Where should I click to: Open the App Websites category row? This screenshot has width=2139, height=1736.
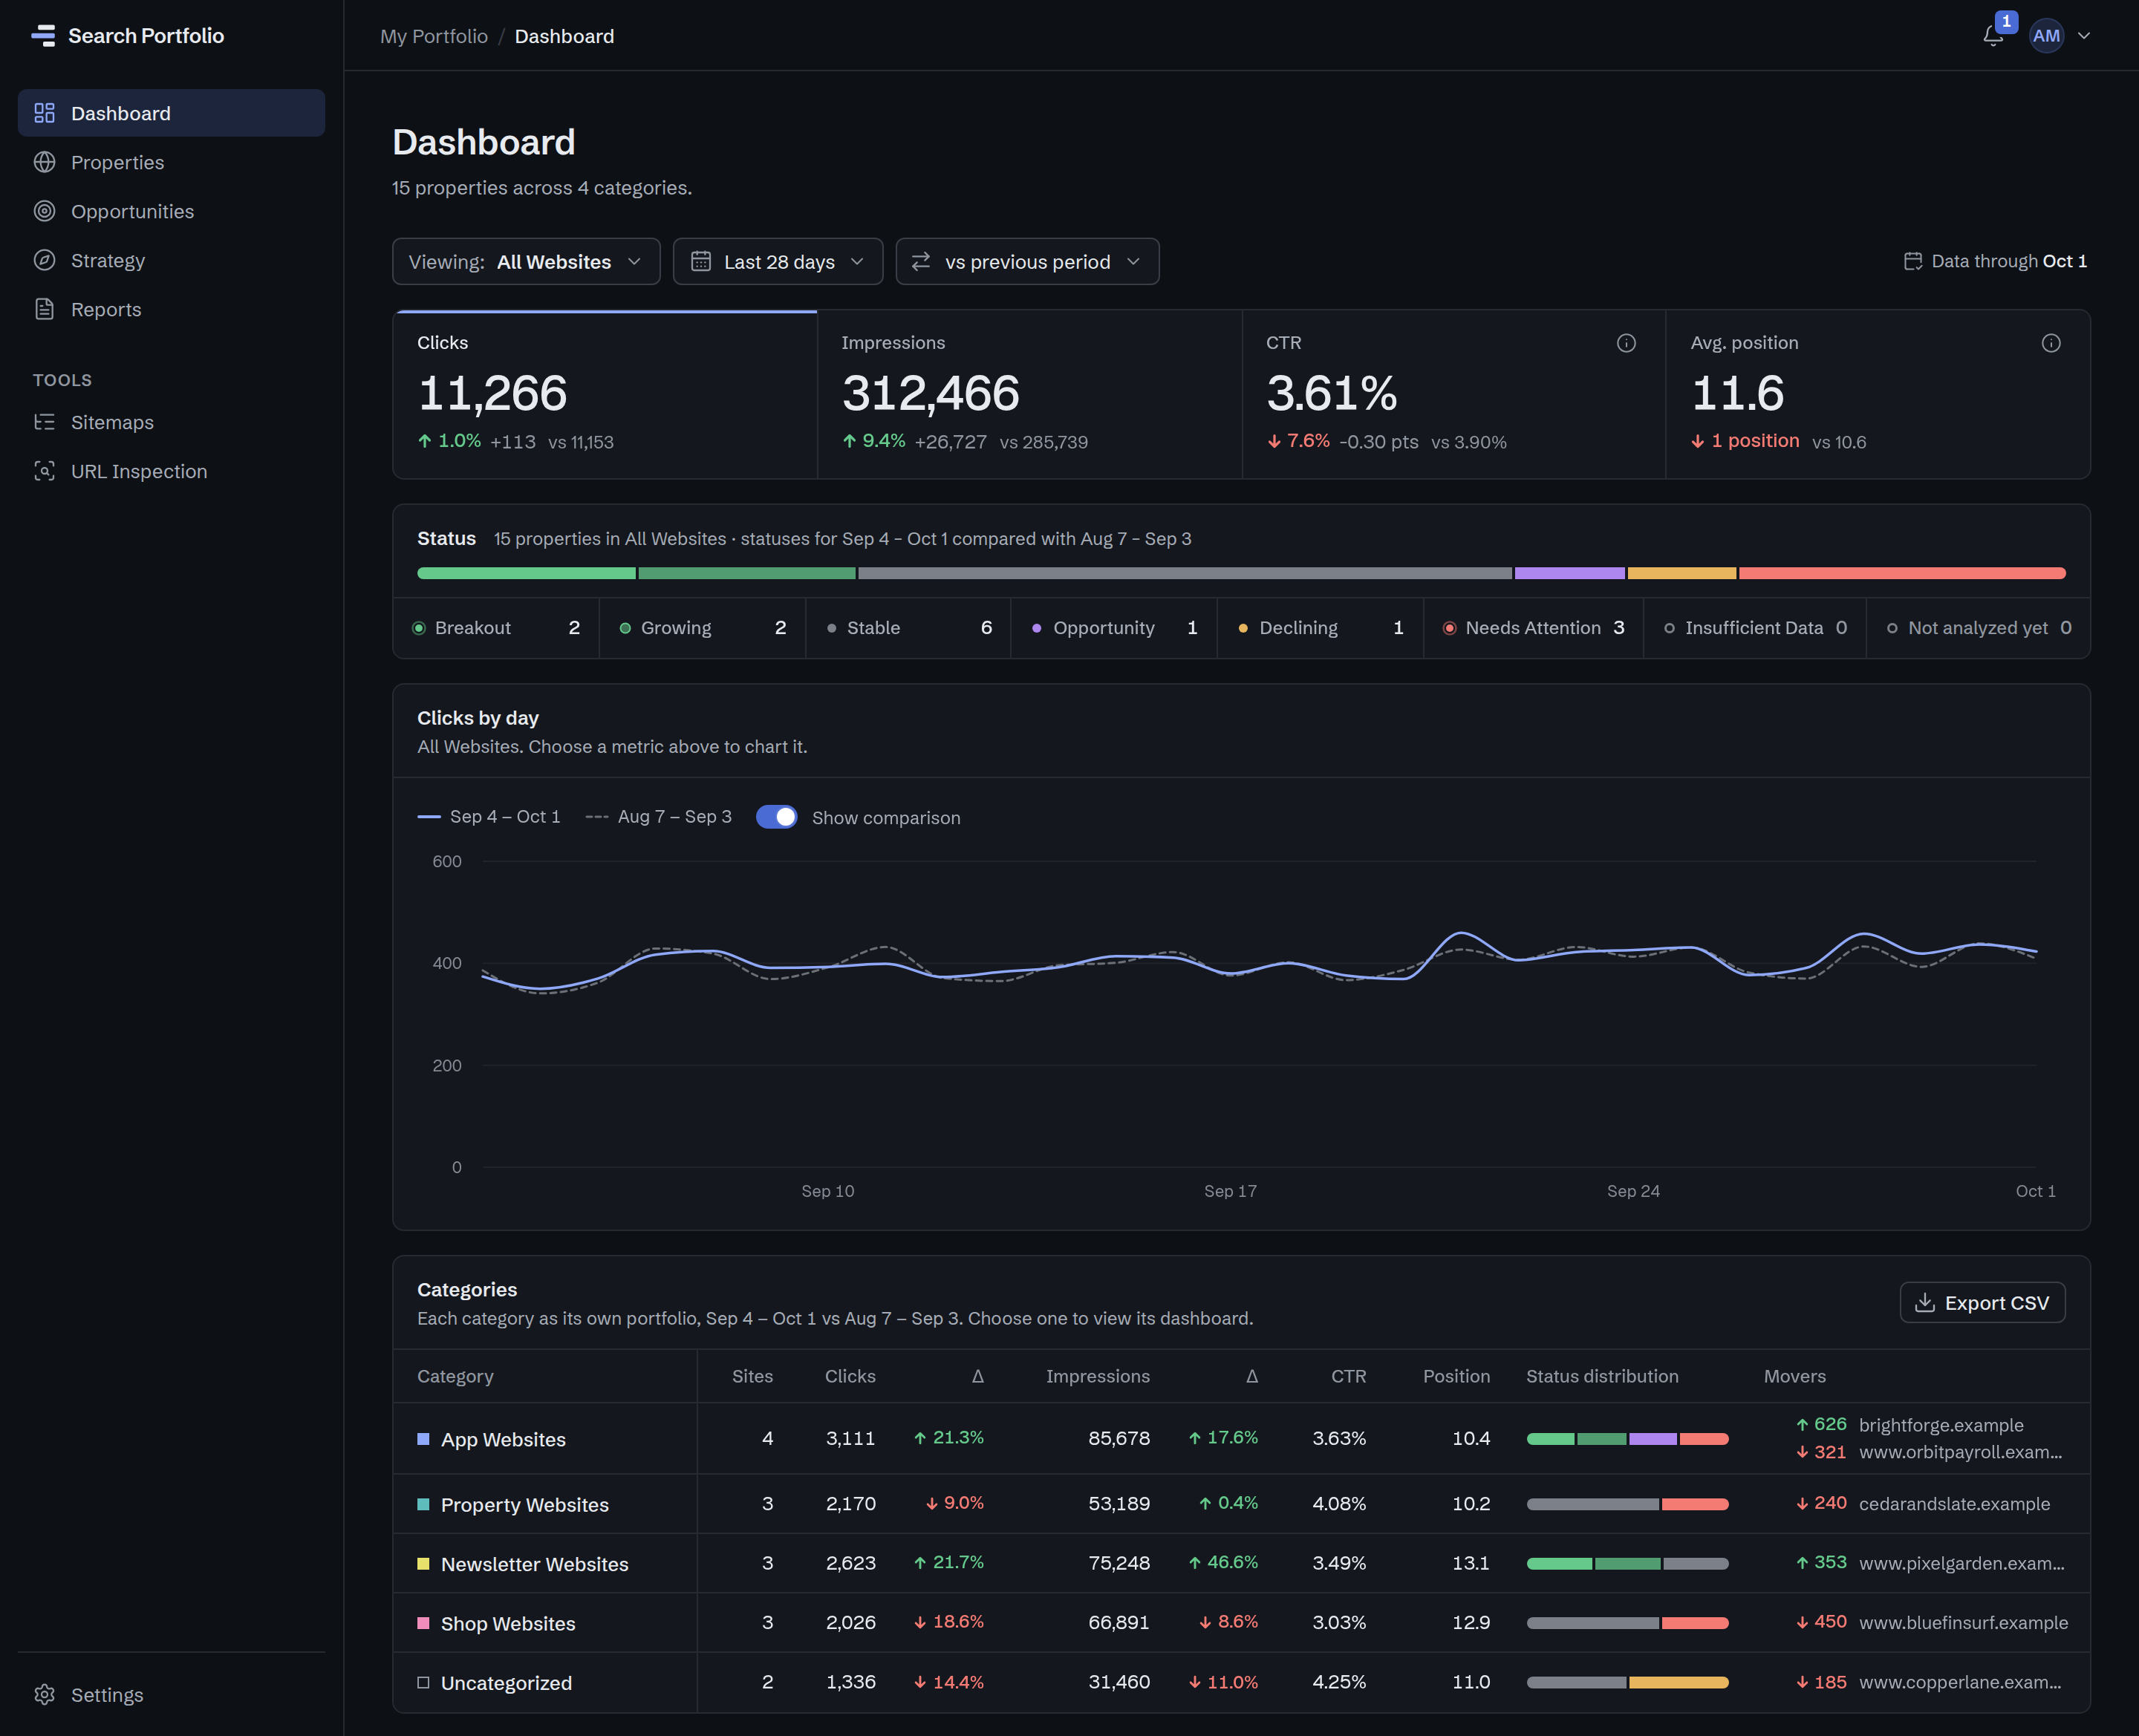[x=1241, y=1438]
